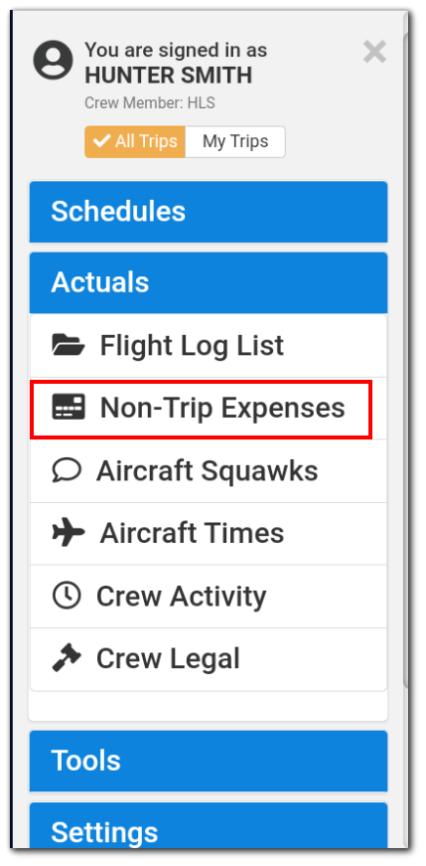
Task: Click the clock icon beside Crew Activity
Action: click(x=67, y=596)
